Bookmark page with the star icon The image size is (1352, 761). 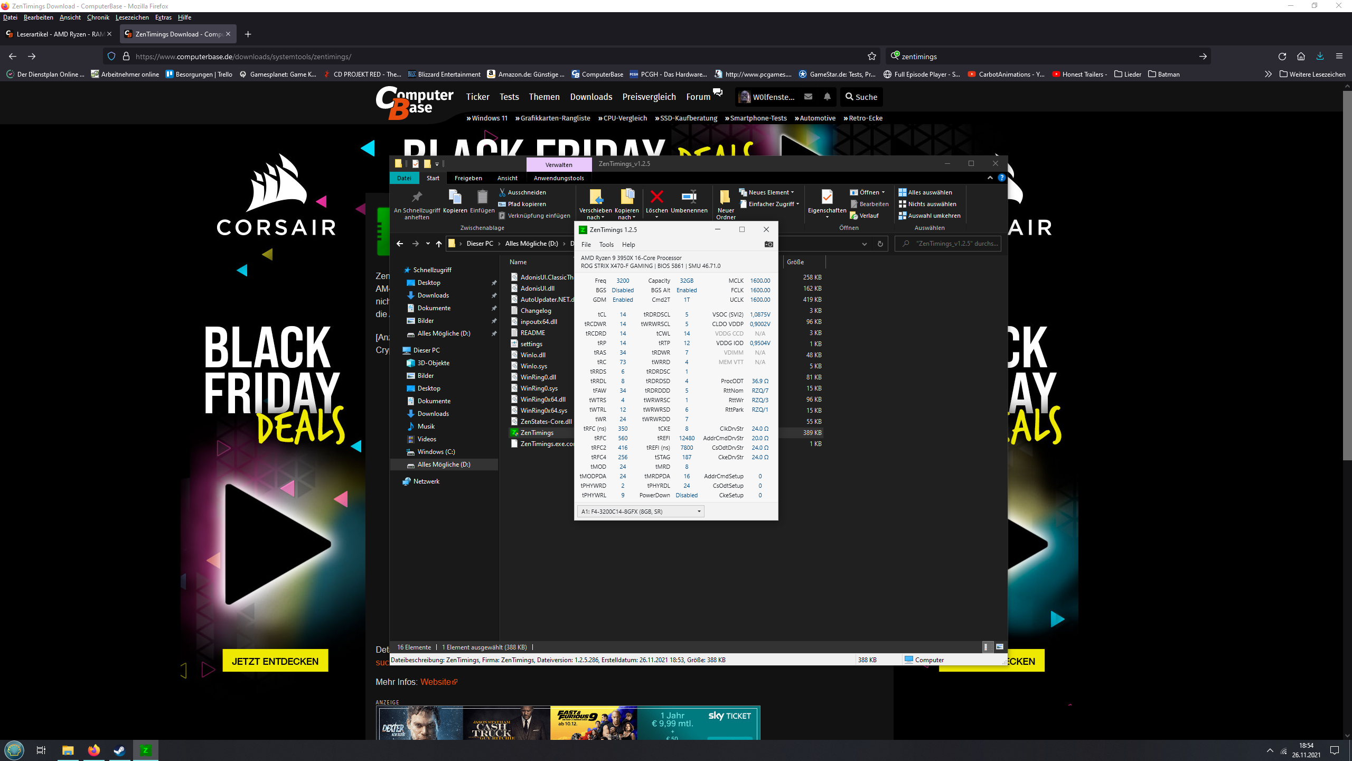871,56
